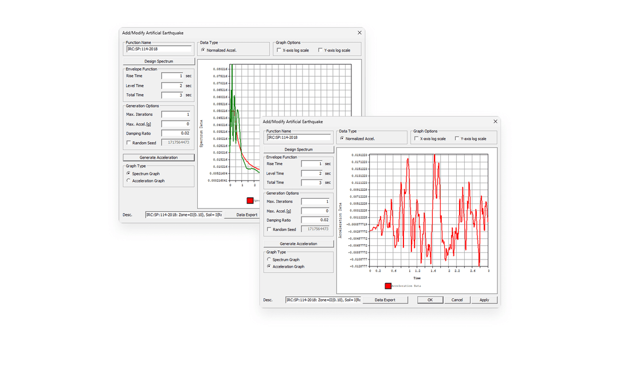Select Acceleration Graph radio in back dialog

click(128, 180)
